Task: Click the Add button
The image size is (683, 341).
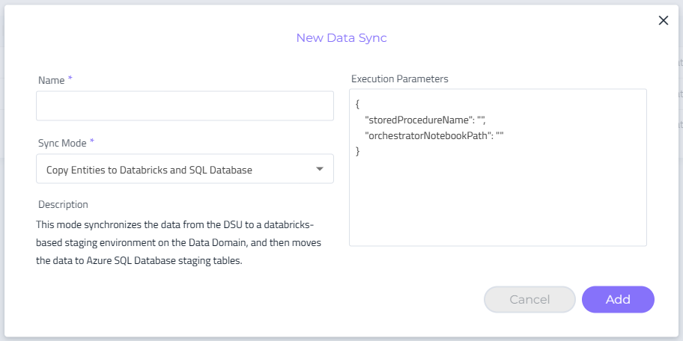Action: click(x=618, y=299)
